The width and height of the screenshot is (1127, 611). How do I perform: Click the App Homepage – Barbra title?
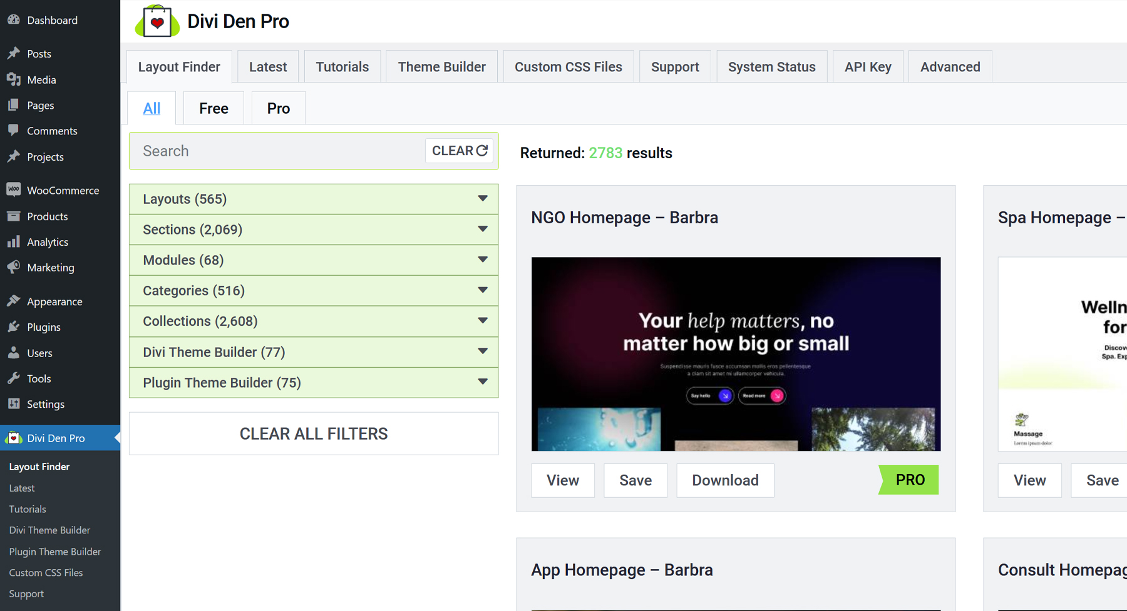622,570
